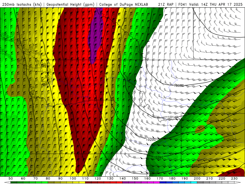Click the 90 value on the color scale
The width and height of the screenshot is (245, 184).
click(60, 178)
